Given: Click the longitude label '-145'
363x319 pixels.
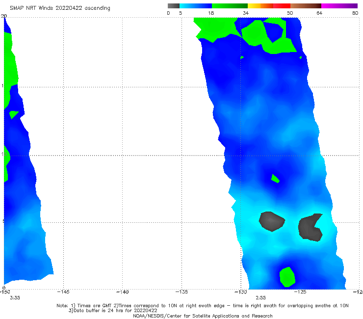Looking at the screenshot, I should coord(63,292).
